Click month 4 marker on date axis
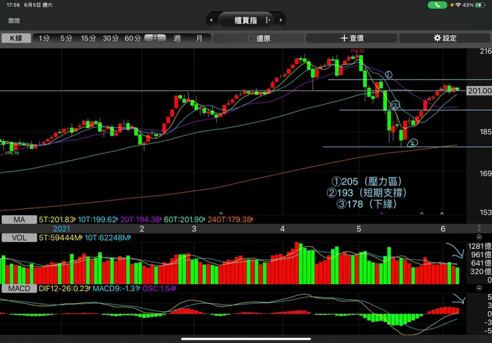This screenshot has width=492, height=343. 283,229
